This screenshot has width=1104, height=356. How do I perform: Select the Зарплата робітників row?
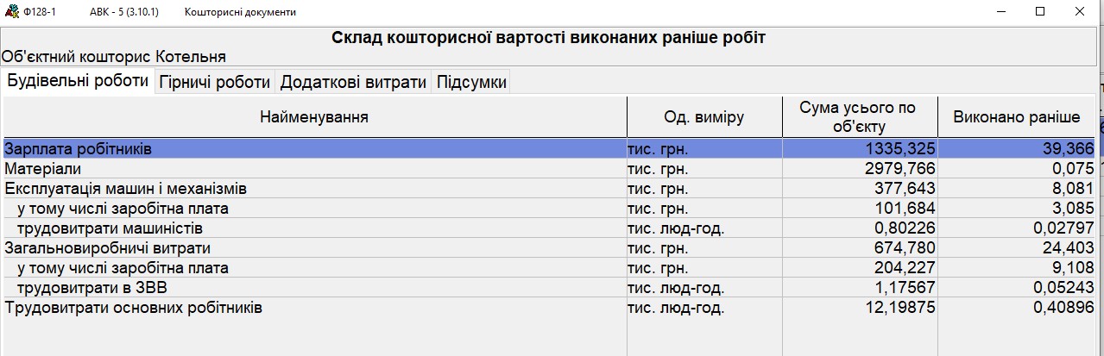[549, 149]
